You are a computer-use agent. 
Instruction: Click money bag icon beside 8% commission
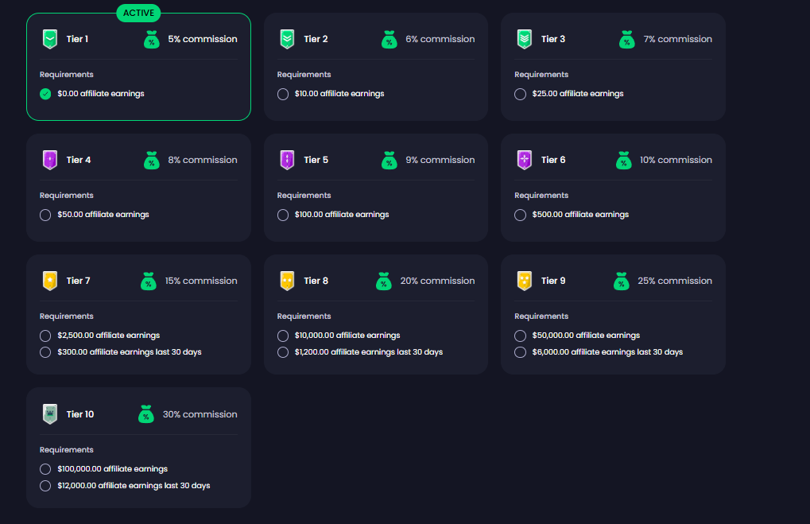[151, 160]
